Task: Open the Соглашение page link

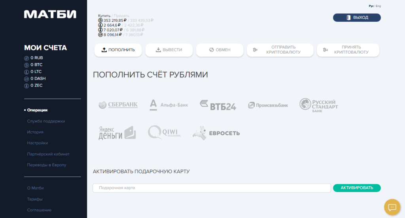Action: [x=39, y=210]
